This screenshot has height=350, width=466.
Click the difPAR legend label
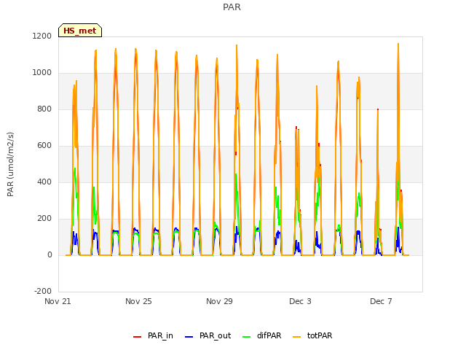click(x=269, y=335)
